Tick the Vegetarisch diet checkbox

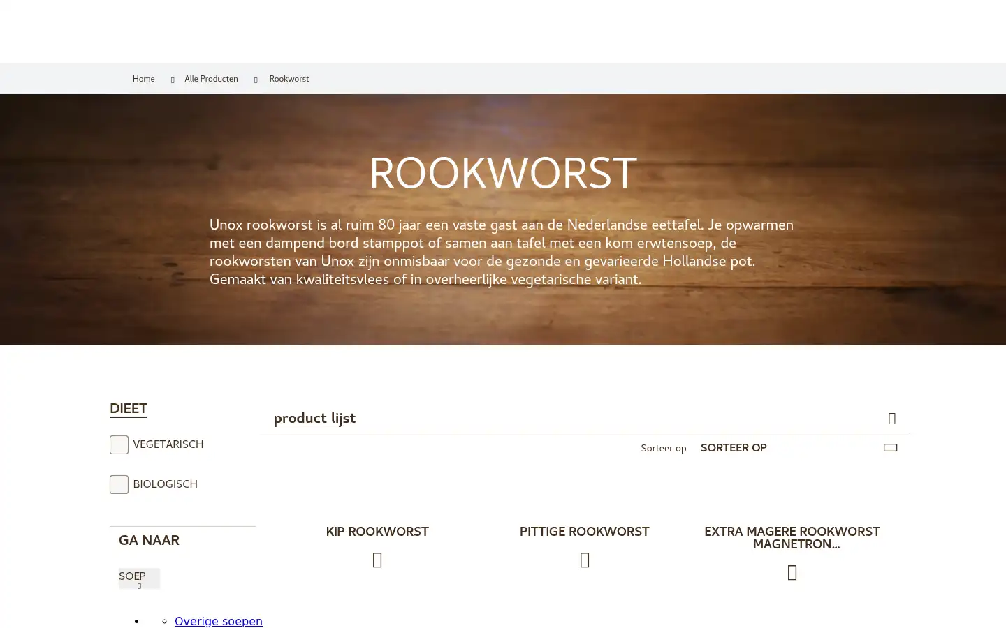(119, 444)
